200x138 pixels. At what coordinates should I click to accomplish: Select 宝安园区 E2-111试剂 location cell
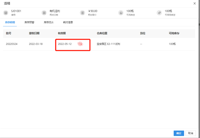[x=108, y=44]
